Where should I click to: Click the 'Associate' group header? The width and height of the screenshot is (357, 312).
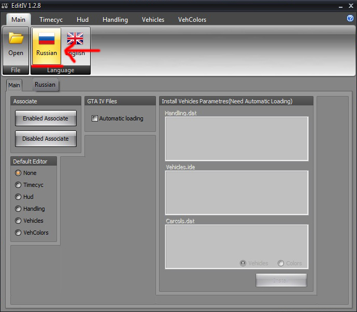tap(46, 101)
